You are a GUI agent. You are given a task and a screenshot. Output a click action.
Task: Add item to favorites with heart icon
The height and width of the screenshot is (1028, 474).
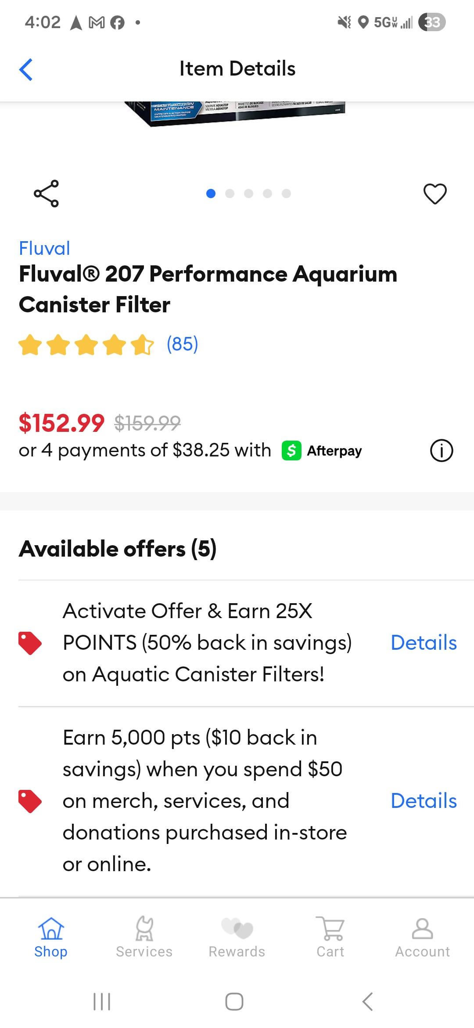[x=434, y=193]
